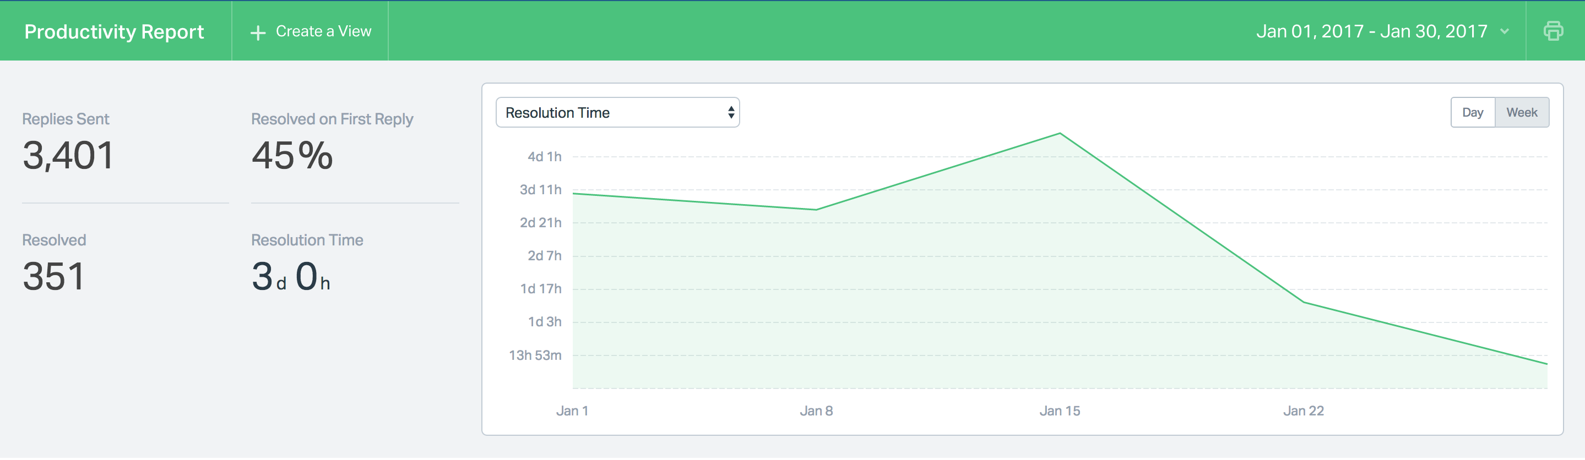
Task: Click the 2d 21h y-axis label
Action: tap(541, 223)
